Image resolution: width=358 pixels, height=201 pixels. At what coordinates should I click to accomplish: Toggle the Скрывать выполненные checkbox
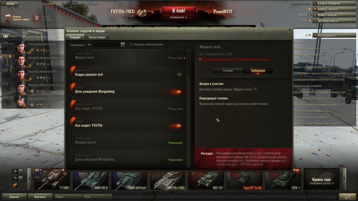pyautogui.click(x=131, y=44)
